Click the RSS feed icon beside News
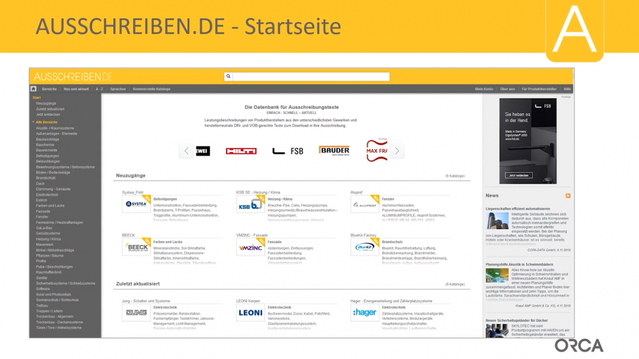The width and height of the screenshot is (639, 359). click(567, 196)
